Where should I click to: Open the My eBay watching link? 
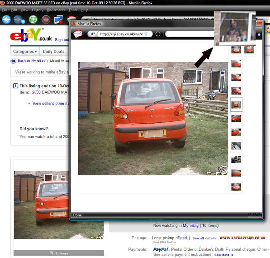[x=190, y=226]
